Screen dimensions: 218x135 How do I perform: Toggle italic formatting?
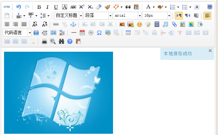tap(47, 7)
